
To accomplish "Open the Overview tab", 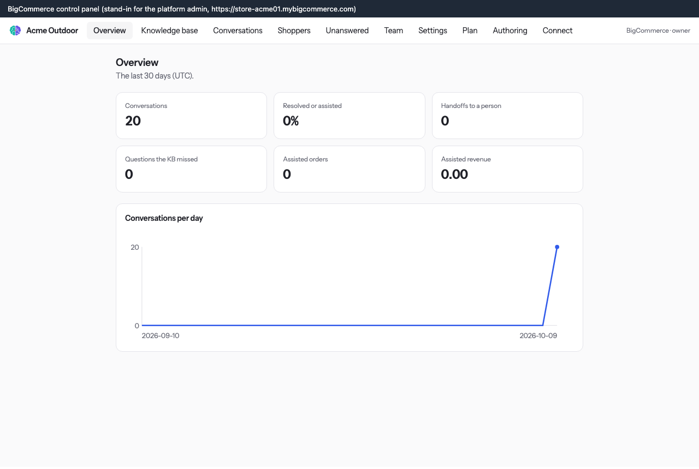I will pos(110,31).
